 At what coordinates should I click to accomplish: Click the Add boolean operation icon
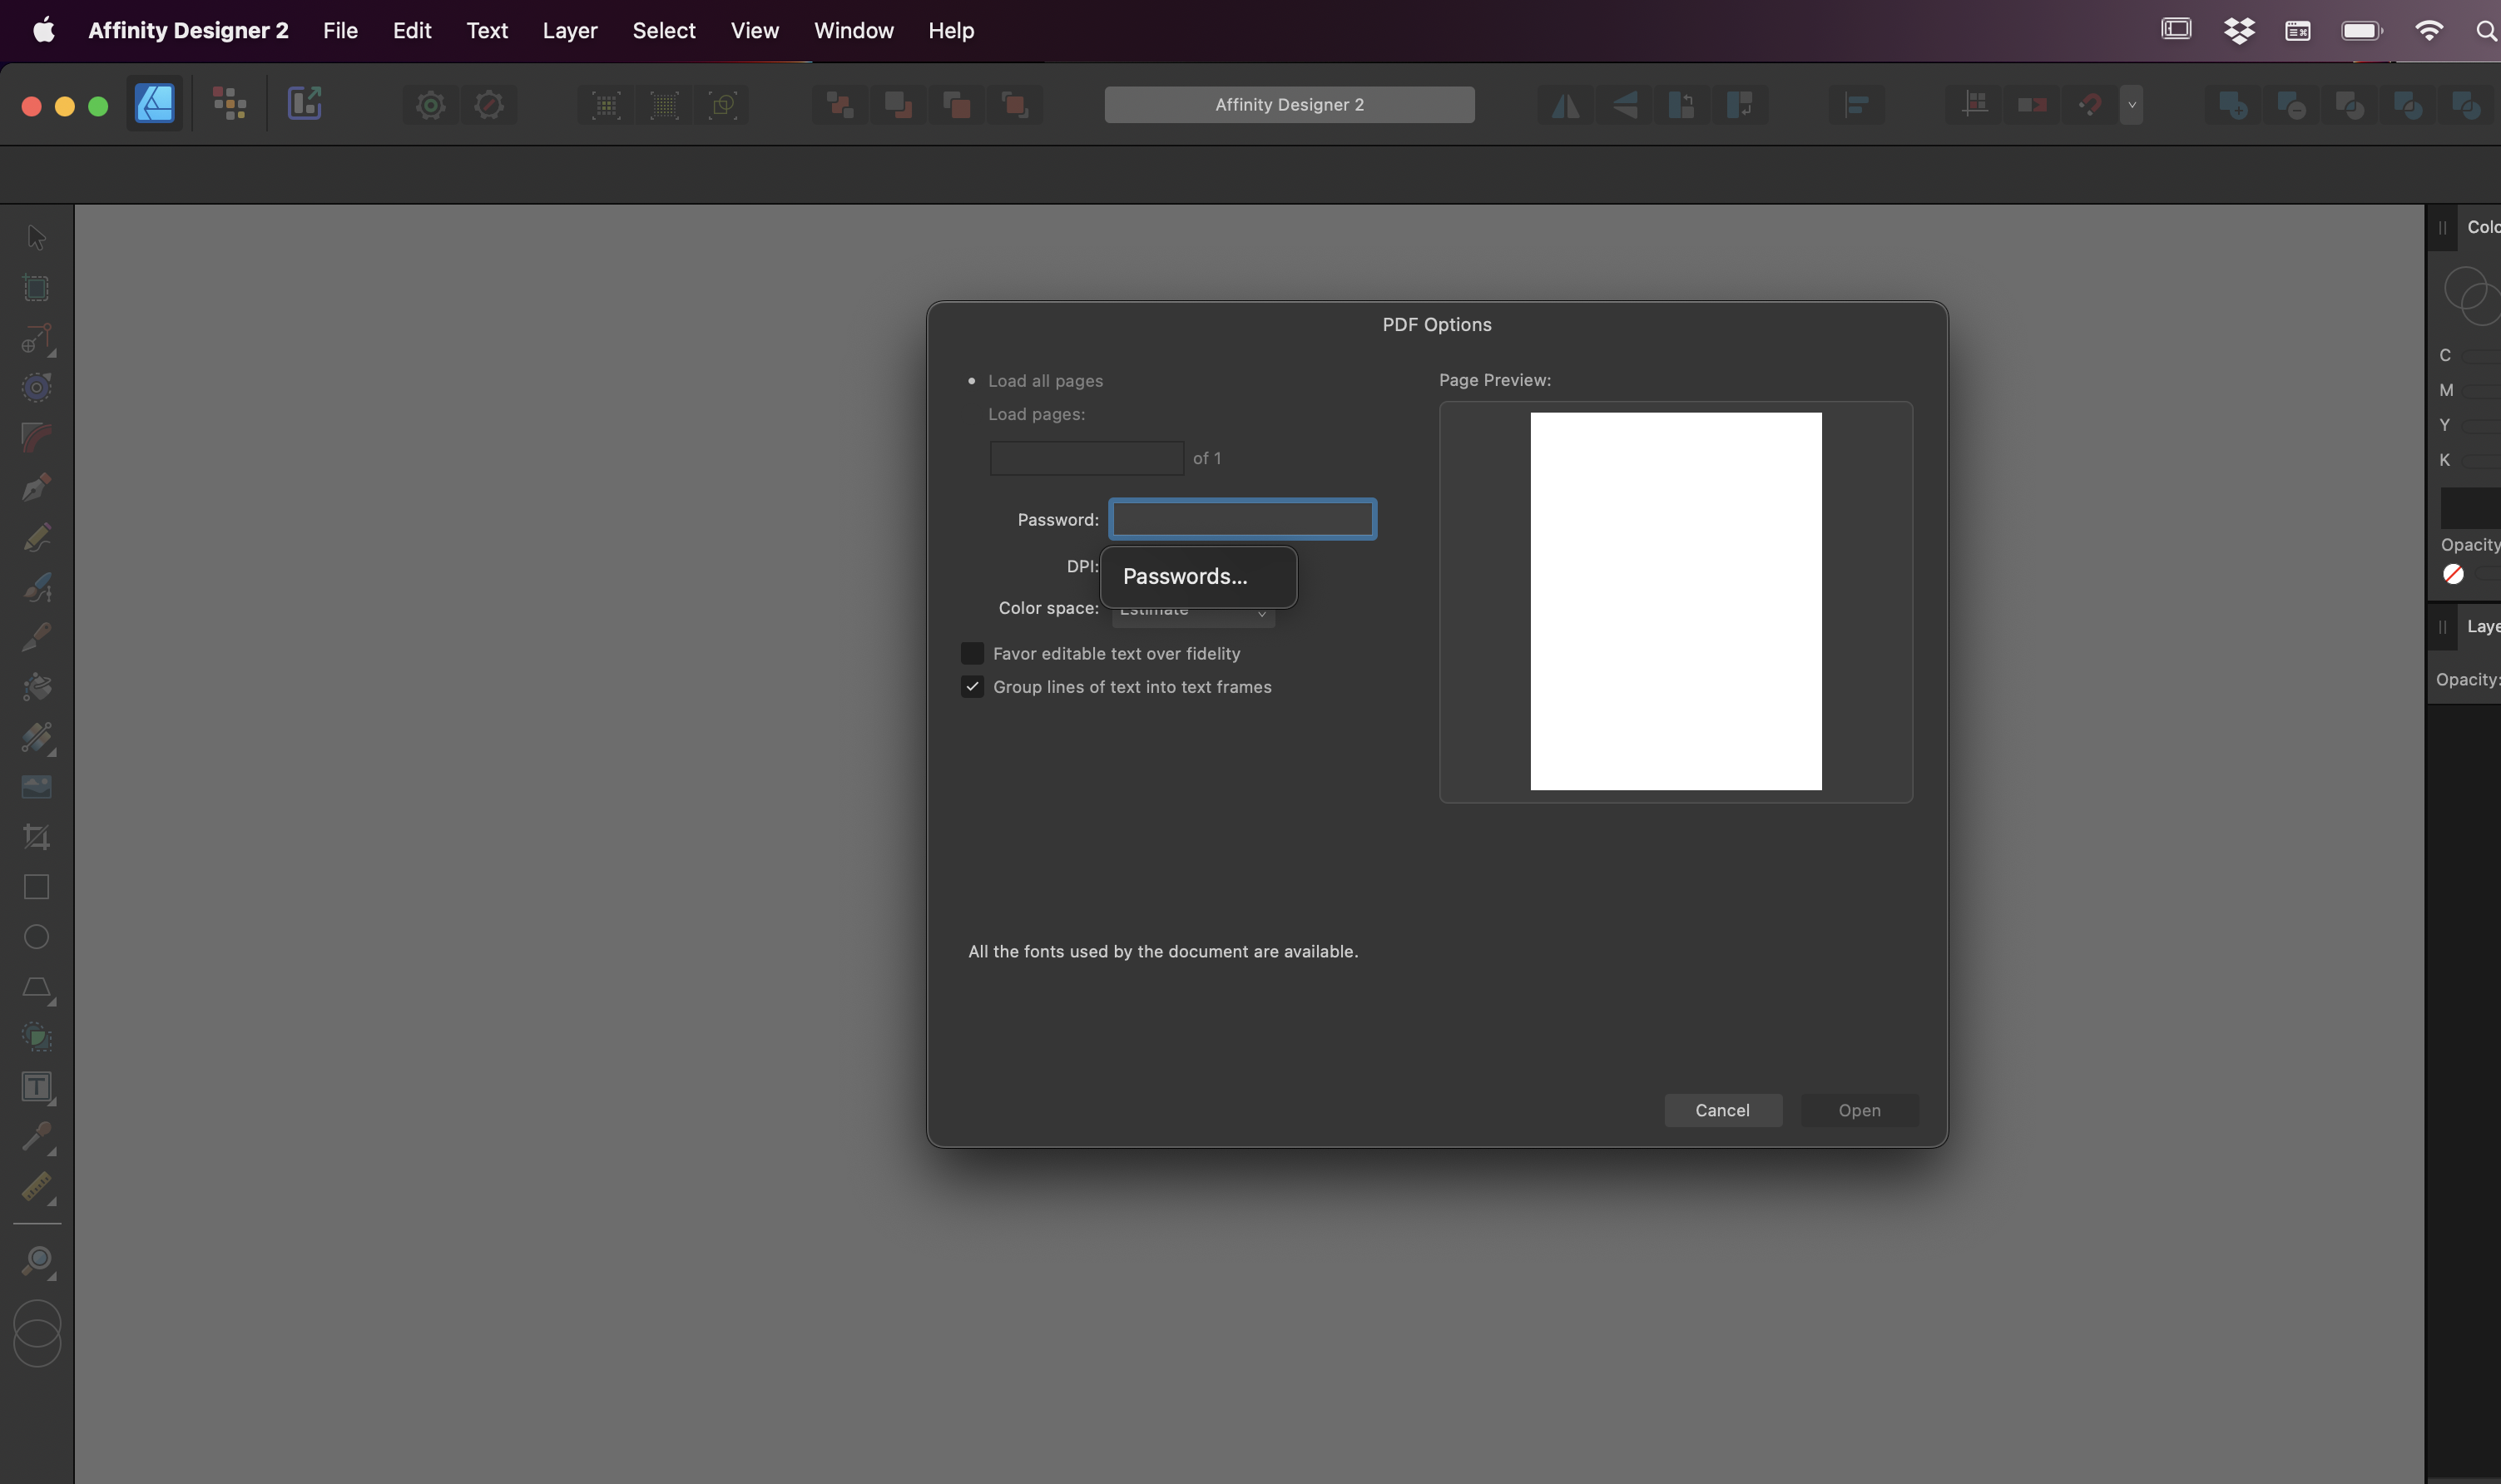click(x=2232, y=105)
